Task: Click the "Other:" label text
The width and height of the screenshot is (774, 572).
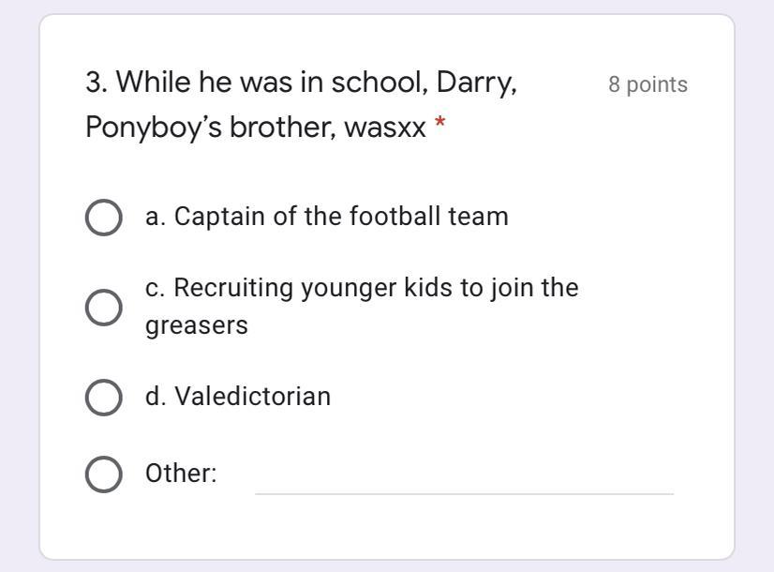Action: (181, 474)
